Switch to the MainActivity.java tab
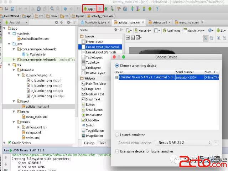This screenshot has width=228, height=171. (95, 22)
